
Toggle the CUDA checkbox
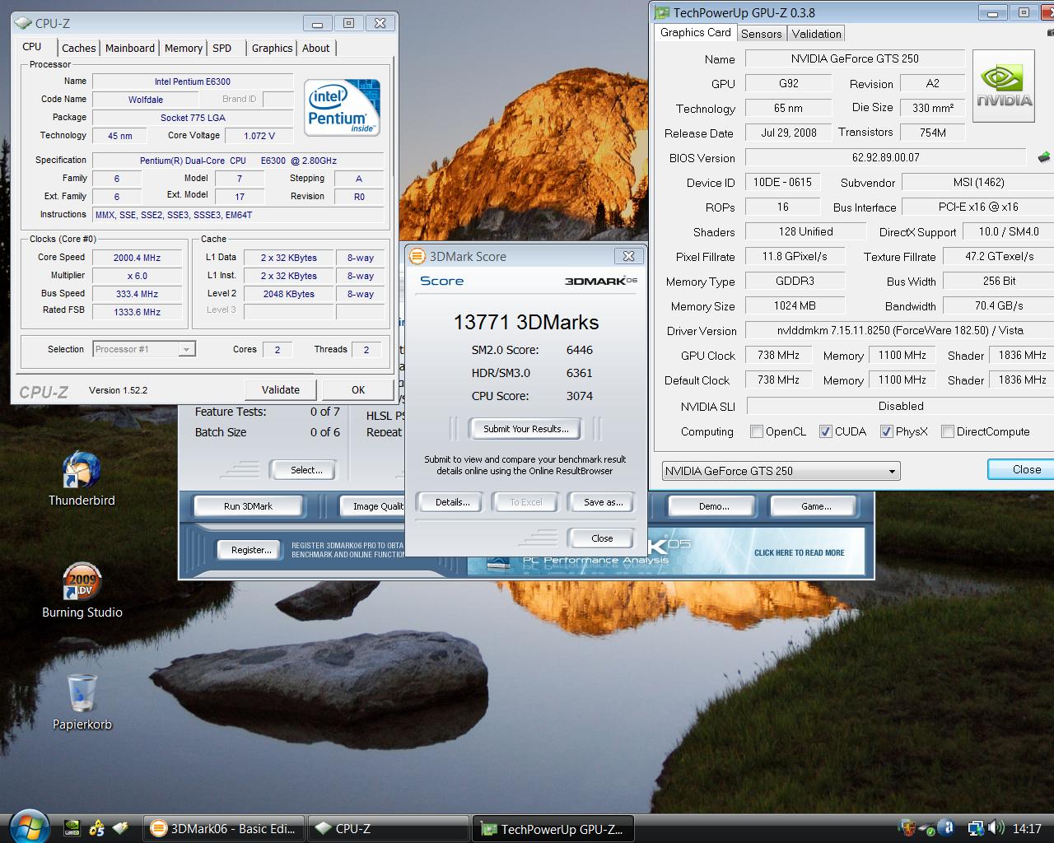pos(825,431)
